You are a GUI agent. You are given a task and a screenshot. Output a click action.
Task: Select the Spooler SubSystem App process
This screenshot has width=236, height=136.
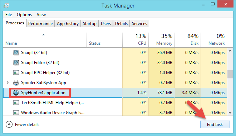(44, 83)
